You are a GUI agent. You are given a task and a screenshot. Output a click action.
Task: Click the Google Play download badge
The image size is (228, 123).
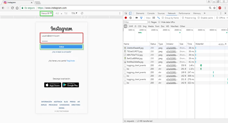click(71, 85)
